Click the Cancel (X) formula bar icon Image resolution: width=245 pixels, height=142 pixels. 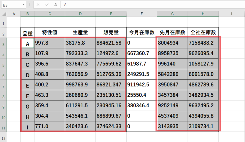38,5
